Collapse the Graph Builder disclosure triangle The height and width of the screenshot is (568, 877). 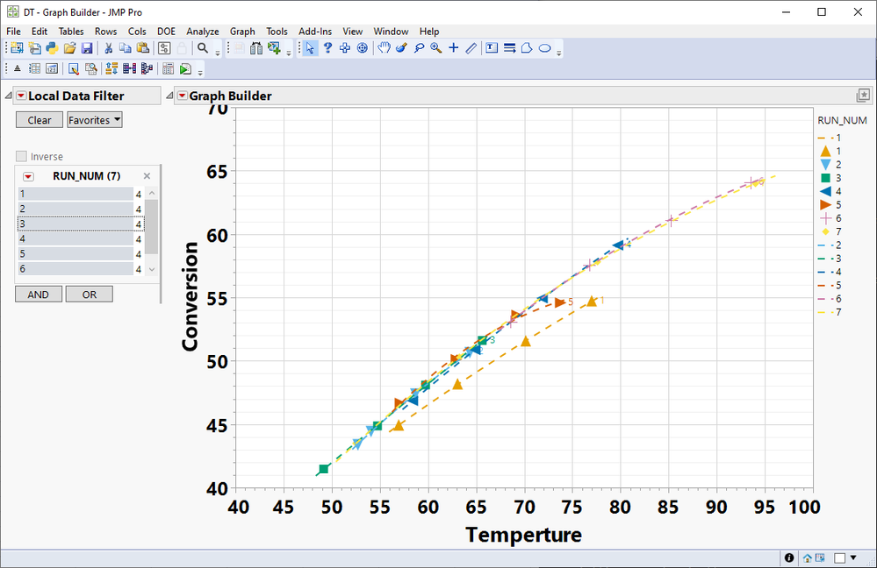170,96
